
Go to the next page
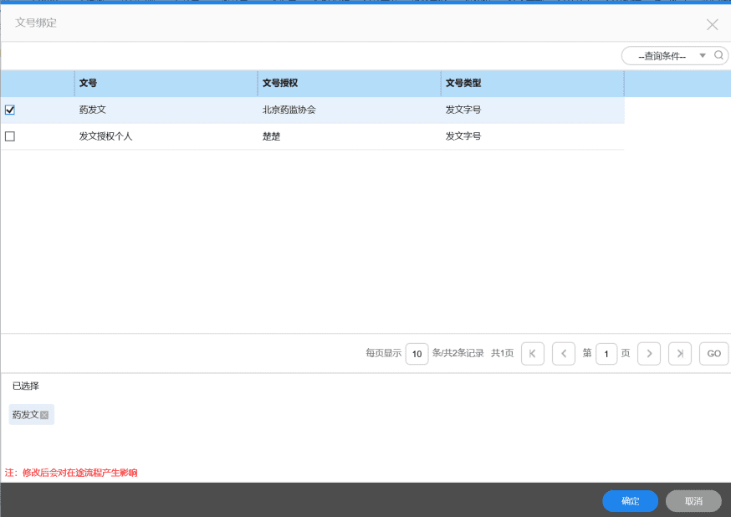(x=649, y=354)
